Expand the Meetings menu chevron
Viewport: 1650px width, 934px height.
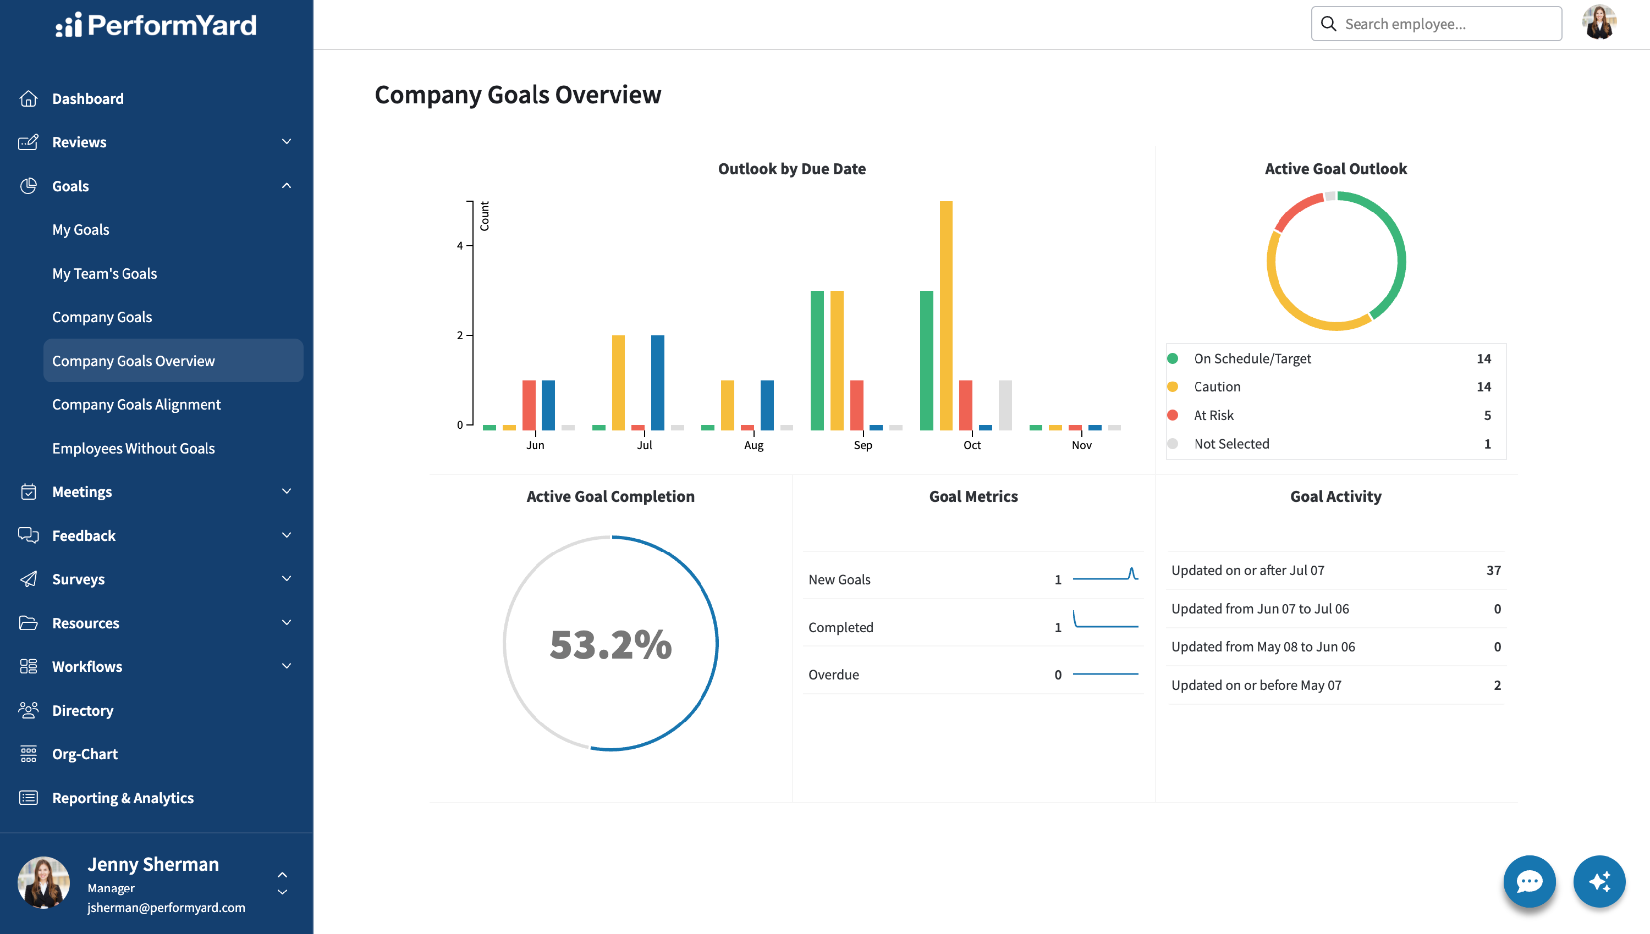[x=286, y=491]
